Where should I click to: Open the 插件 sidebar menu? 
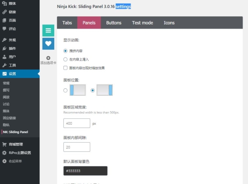pyautogui.click(x=20, y=48)
